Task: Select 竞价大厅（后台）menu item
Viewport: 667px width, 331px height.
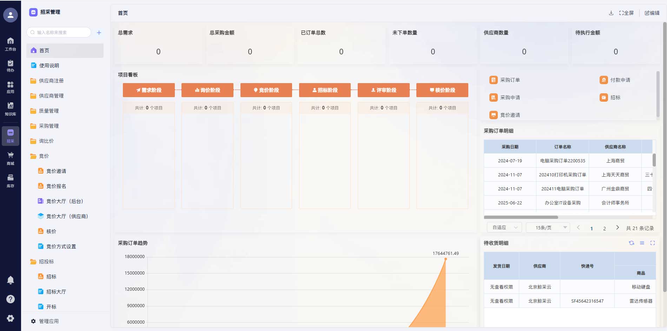Action: tap(65, 201)
